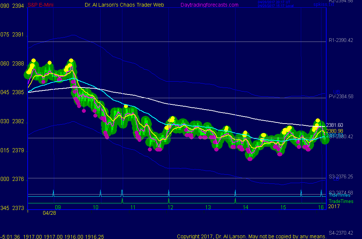This screenshot has height=239, width=362.
Task: Click the -5:01:36 timer readout
Action: click(x=10, y=237)
